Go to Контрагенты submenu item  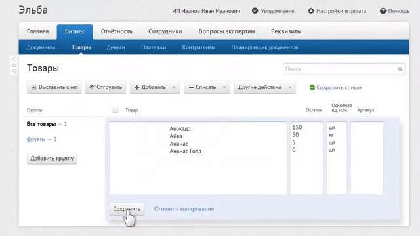[x=198, y=47]
